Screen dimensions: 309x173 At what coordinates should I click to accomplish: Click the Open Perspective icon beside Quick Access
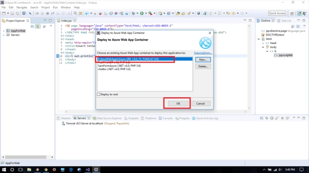click(x=292, y=13)
